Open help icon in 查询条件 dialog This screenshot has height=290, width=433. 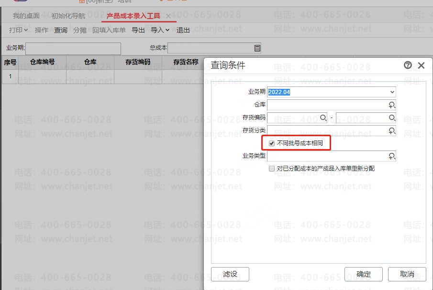pyautogui.click(x=408, y=65)
